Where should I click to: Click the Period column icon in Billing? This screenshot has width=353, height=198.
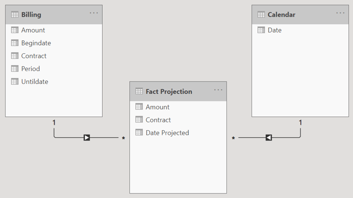click(15, 69)
